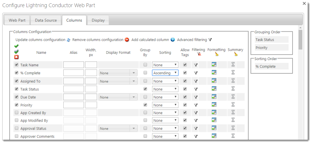The image size is (312, 144).
Task: Click the Alias input field for Task Name
Action: (73, 65)
